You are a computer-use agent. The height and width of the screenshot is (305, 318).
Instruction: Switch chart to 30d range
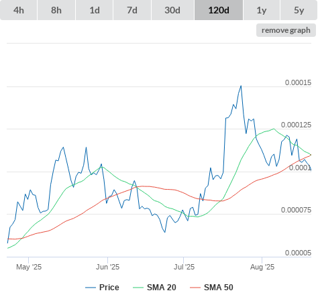click(x=172, y=10)
